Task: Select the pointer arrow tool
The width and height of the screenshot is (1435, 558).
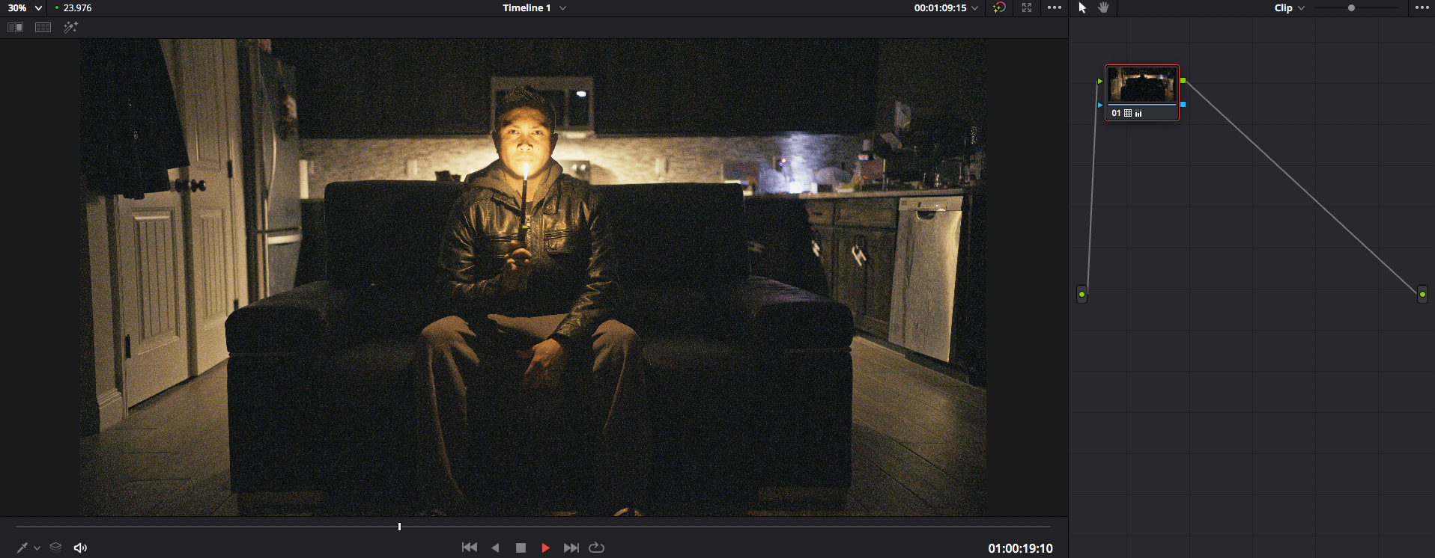Action: tap(1082, 7)
